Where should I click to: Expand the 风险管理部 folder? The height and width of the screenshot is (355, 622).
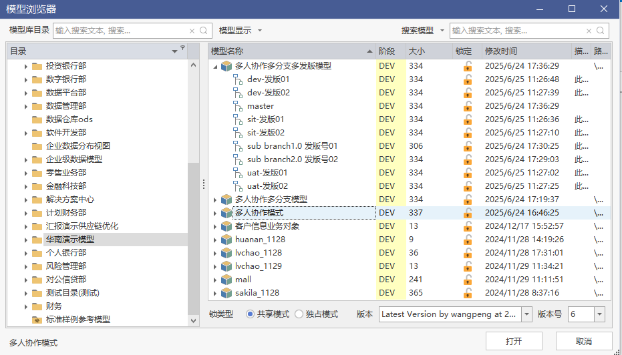26,267
